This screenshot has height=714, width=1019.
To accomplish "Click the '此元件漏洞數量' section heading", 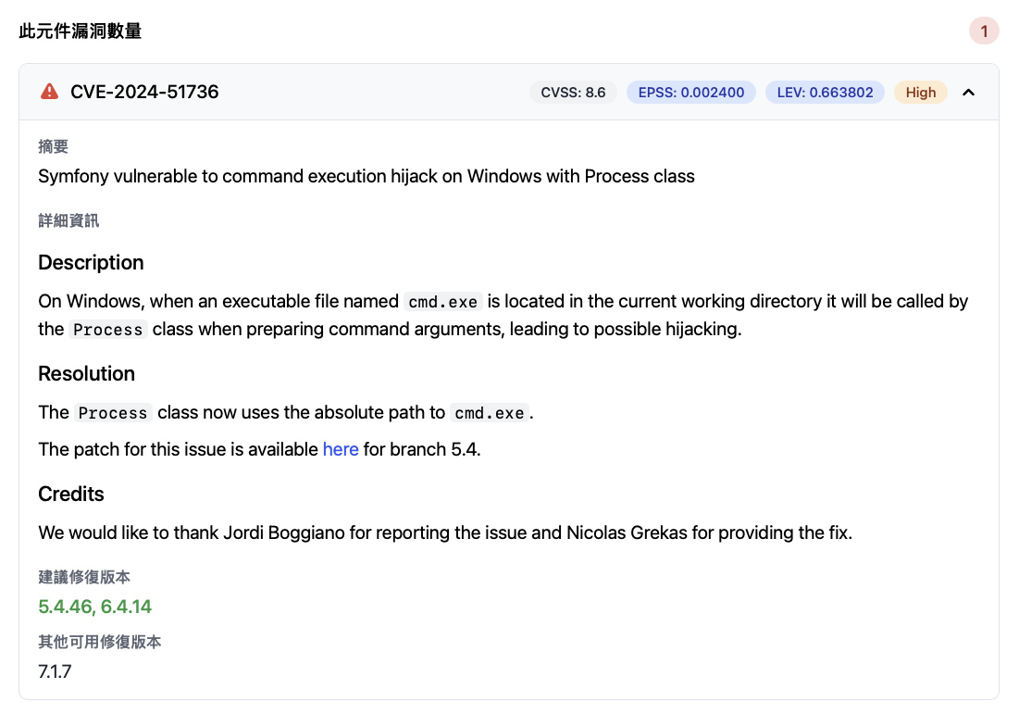I will pyautogui.click(x=81, y=31).
